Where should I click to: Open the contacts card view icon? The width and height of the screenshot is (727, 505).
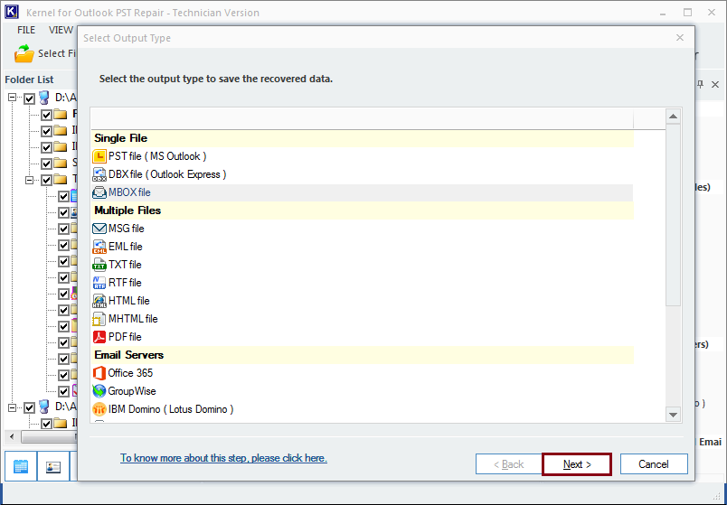click(x=53, y=466)
